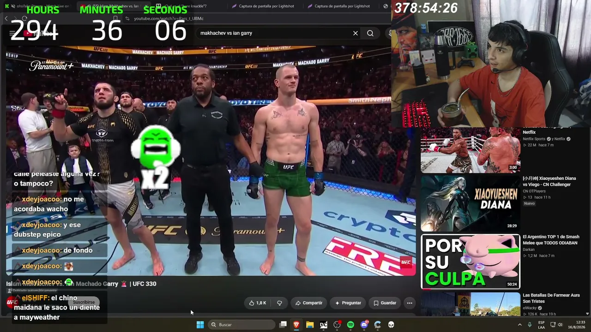Open Brave browser from the taskbar
The height and width of the screenshot is (332, 591).
296,325
